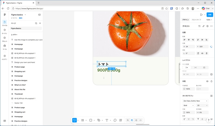Open the Assets sidebar panel
Screen dimensions: 215x126
coord(5,39)
